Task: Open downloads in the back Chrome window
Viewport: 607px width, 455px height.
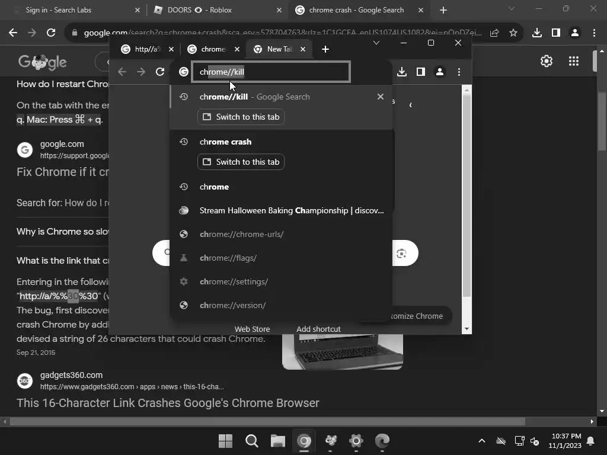Action: (537, 33)
